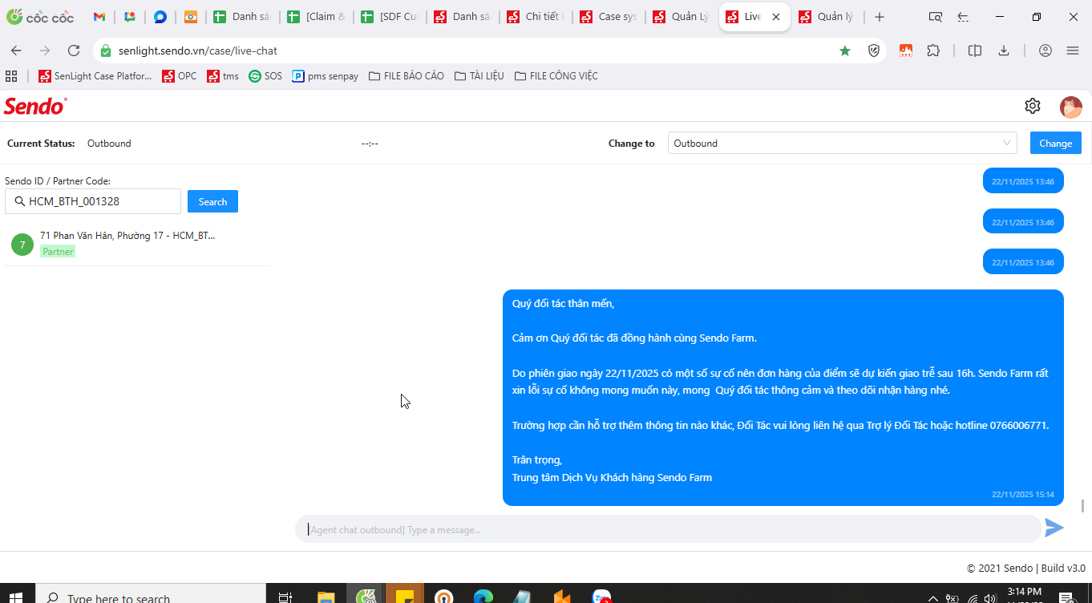
Task: Focus the Sendo ID / Partner Code field
Action: pos(93,201)
